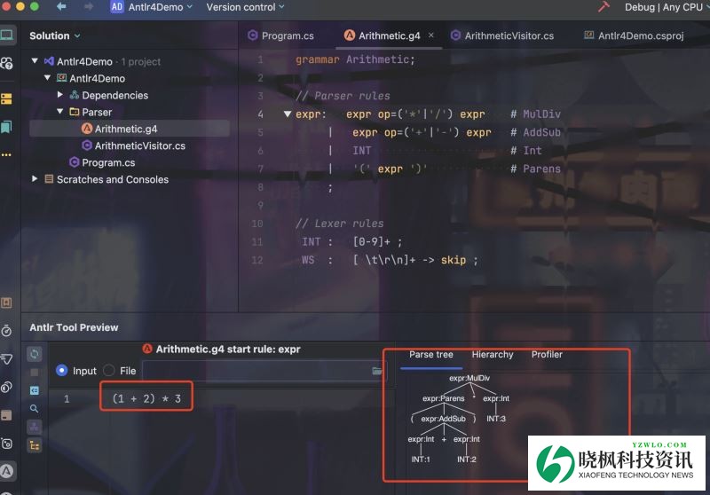Image resolution: width=710 pixels, height=495 pixels.
Task: Switch to the Antlr4Demo.csproj tab
Action: [x=634, y=35]
